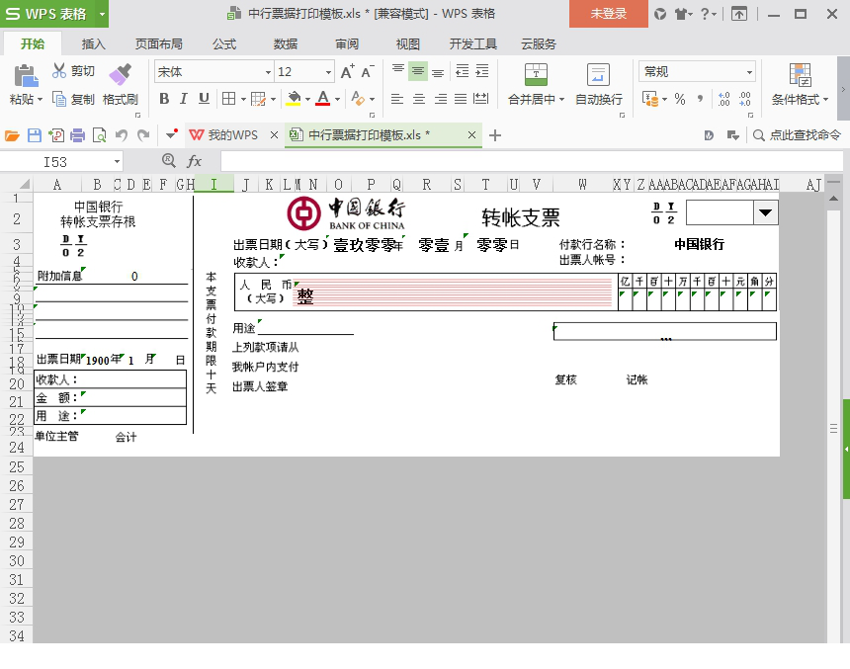Open the font name dropdown (宋体)
Viewport: 850px width, 669px height.
(268, 72)
